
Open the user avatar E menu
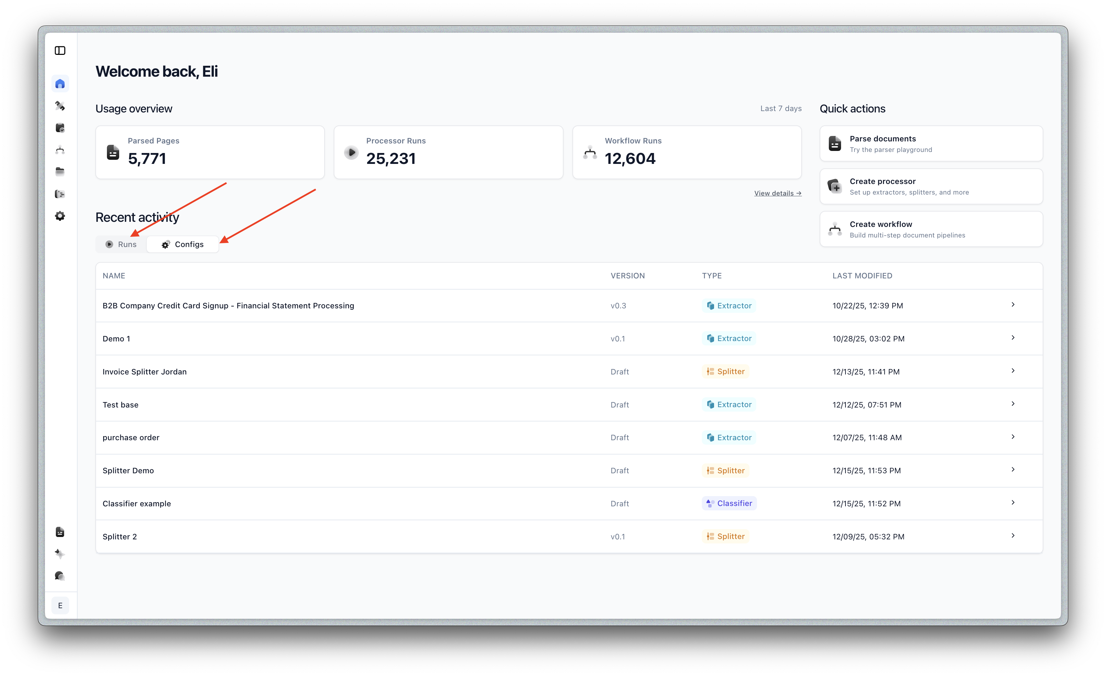coord(60,605)
